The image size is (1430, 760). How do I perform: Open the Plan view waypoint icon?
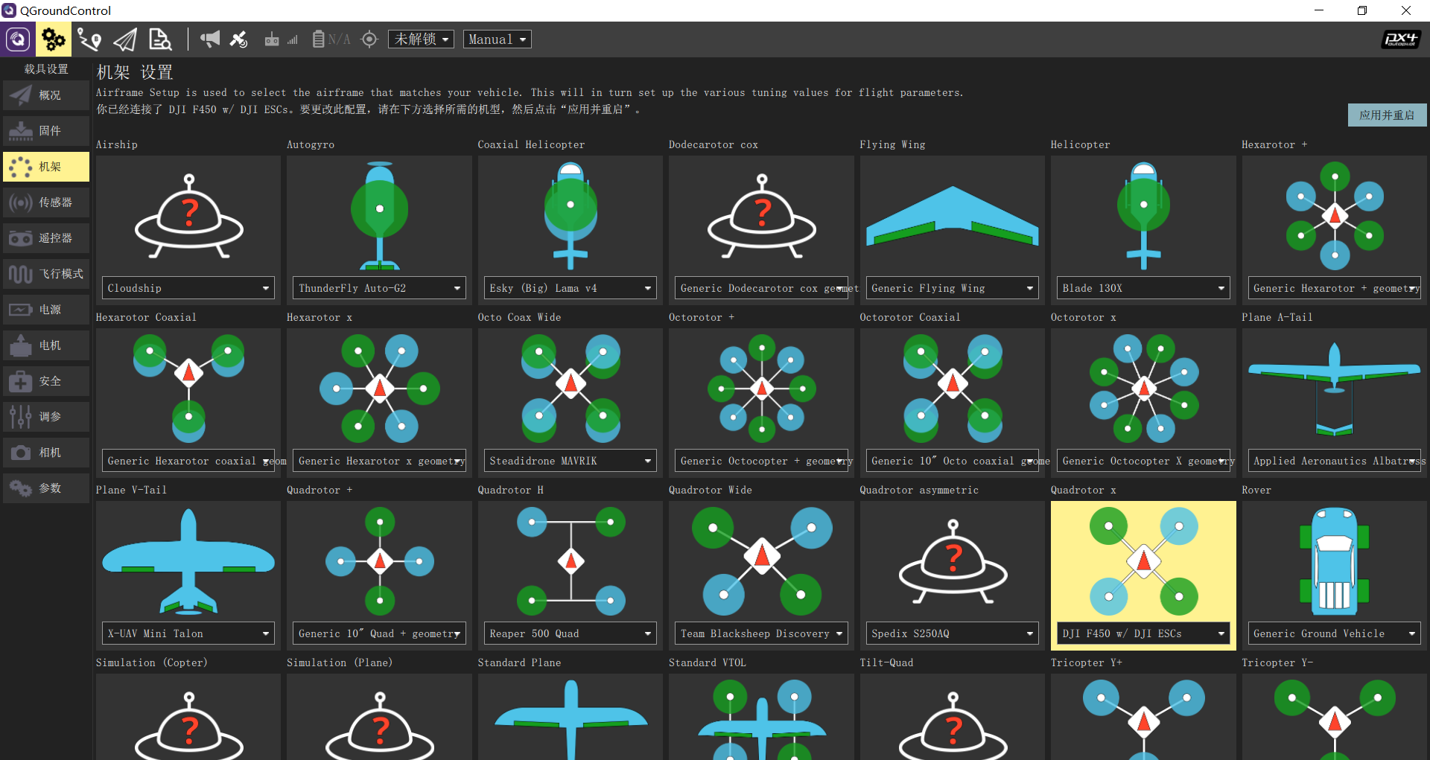tap(89, 39)
